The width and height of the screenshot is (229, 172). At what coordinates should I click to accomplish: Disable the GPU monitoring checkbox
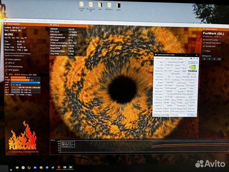click(x=6, y=66)
